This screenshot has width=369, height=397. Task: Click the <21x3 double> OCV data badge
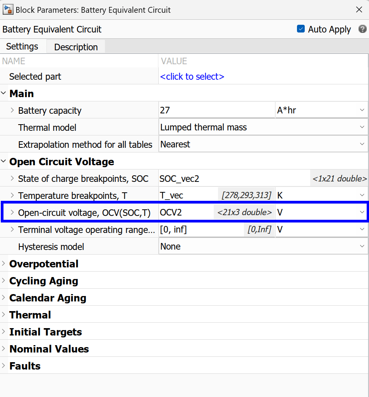coord(244,212)
